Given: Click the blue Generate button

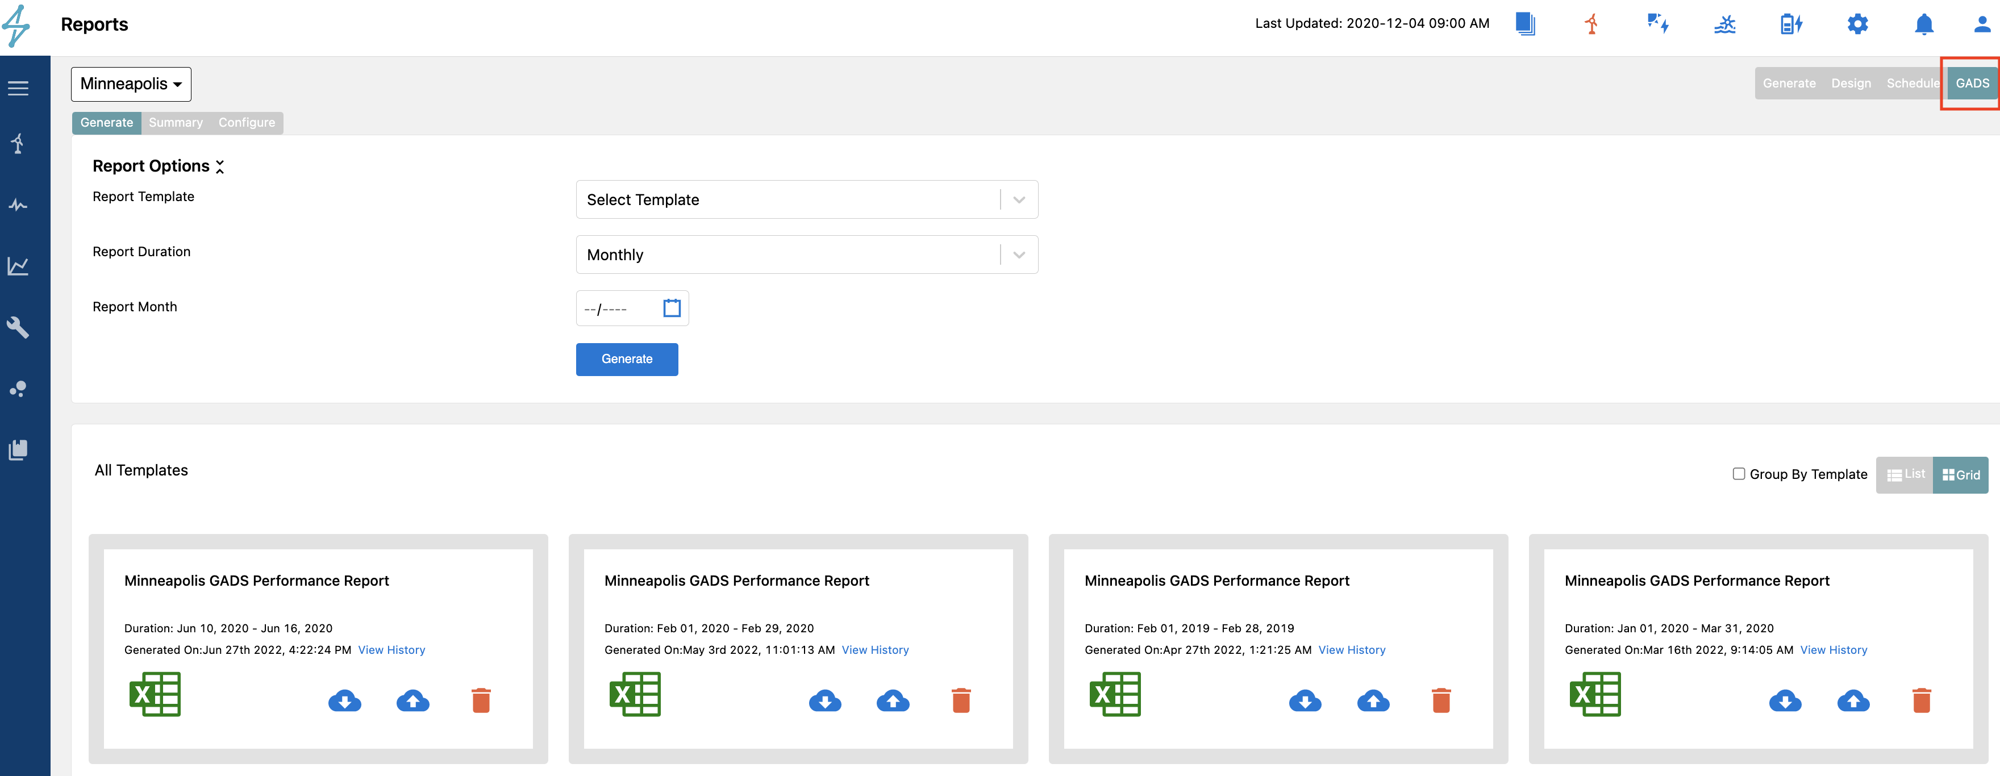Looking at the screenshot, I should tap(627, 359).
